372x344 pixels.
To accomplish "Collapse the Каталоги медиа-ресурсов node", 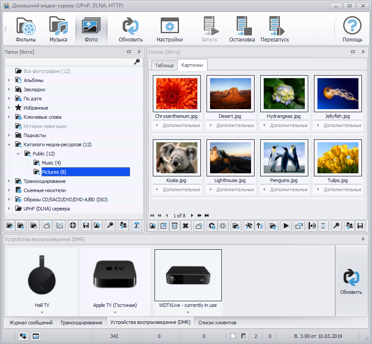I will tap(9, 144).
